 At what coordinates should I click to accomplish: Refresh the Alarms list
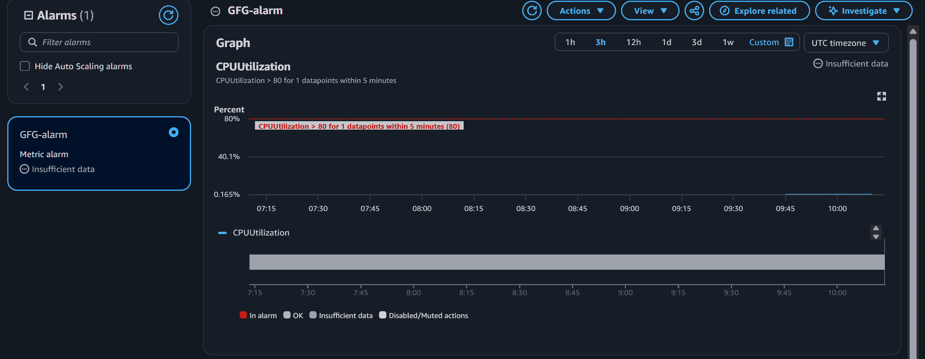(x=168, y=15)
